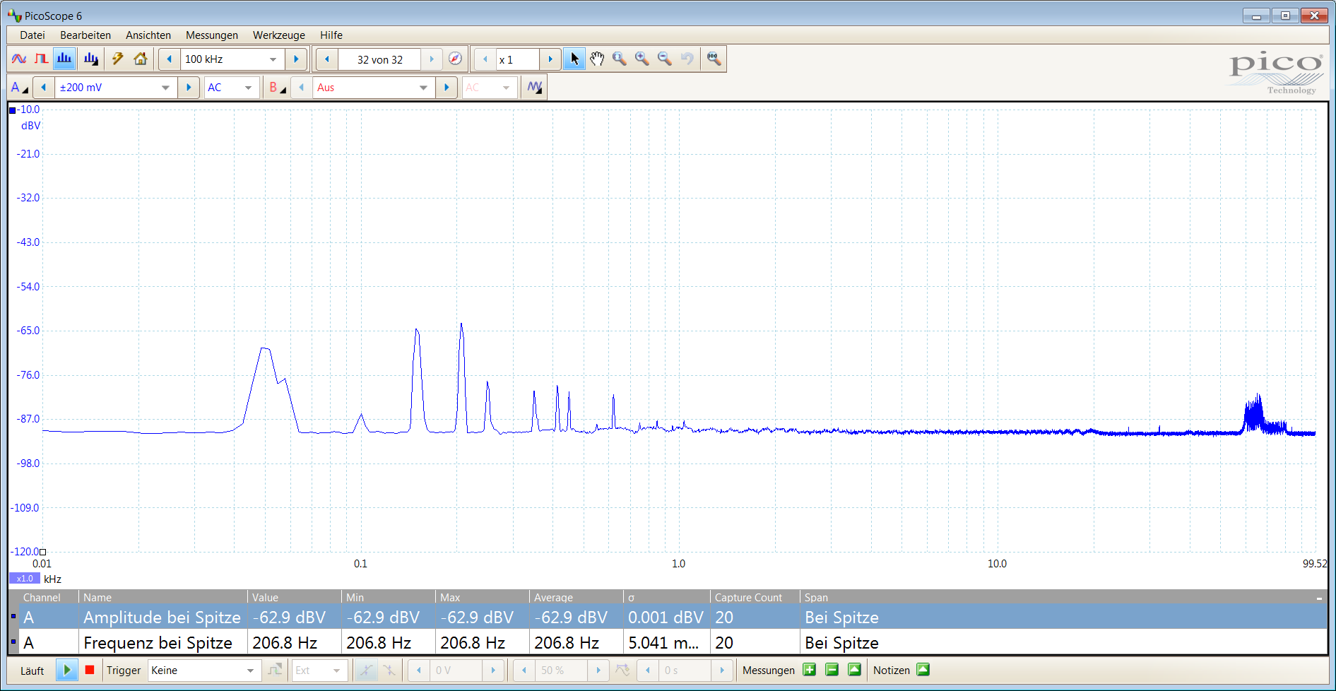Screen dimensions: 1336x691
Task: Click the red stop capture button
Action: click(x=90, y=670)
